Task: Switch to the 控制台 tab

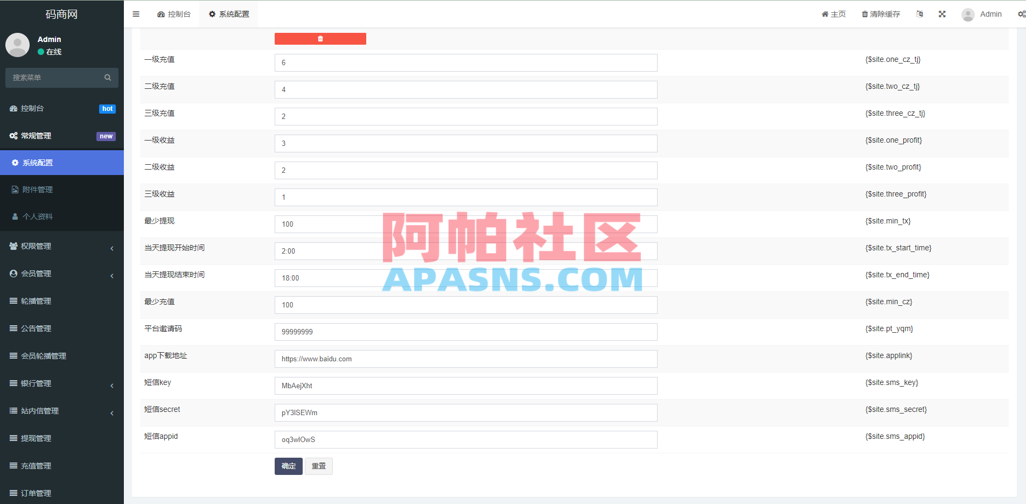Action: click(x=174, y=14)
